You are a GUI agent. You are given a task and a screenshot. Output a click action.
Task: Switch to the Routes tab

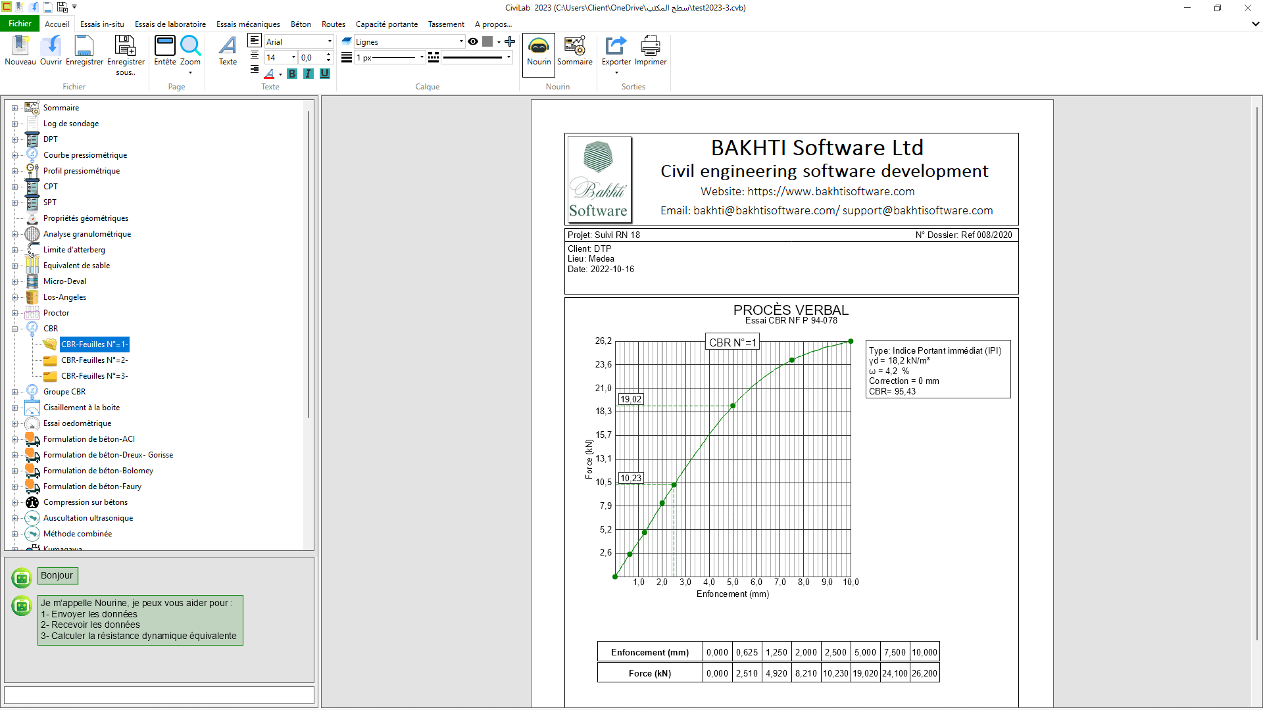coord(334,24)
